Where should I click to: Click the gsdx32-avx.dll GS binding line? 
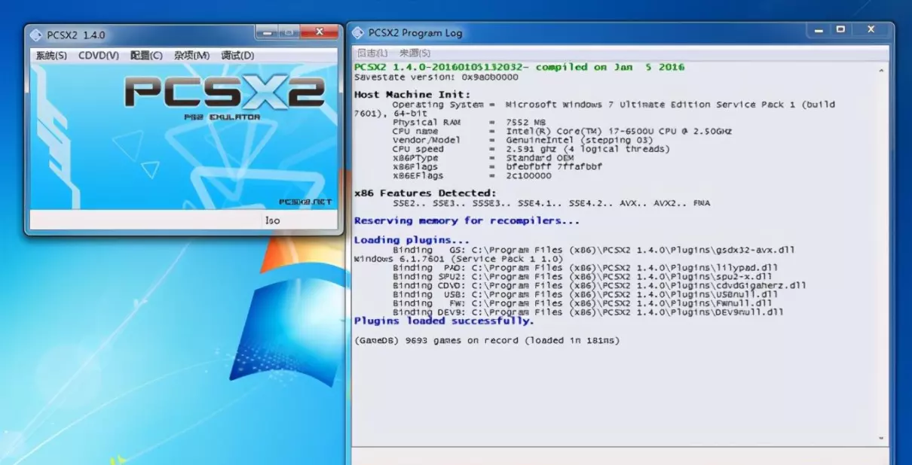tap(593, 250)
